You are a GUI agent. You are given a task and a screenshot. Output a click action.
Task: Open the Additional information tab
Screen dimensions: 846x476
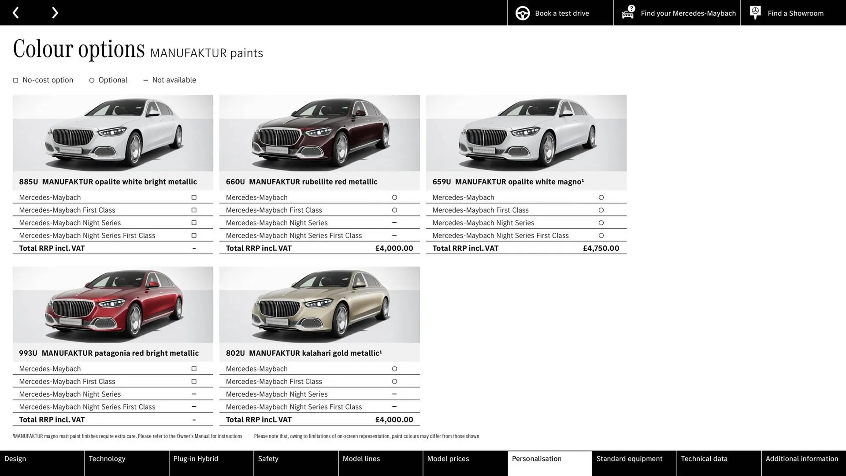(801, 458)
